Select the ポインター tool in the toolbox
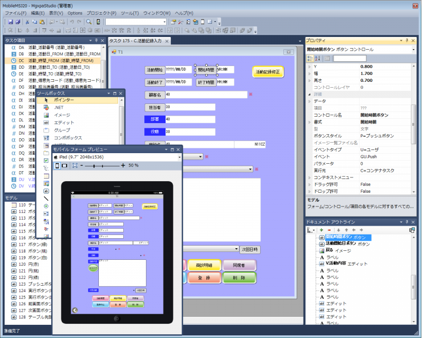423x338 pixels. click(63, 100)
